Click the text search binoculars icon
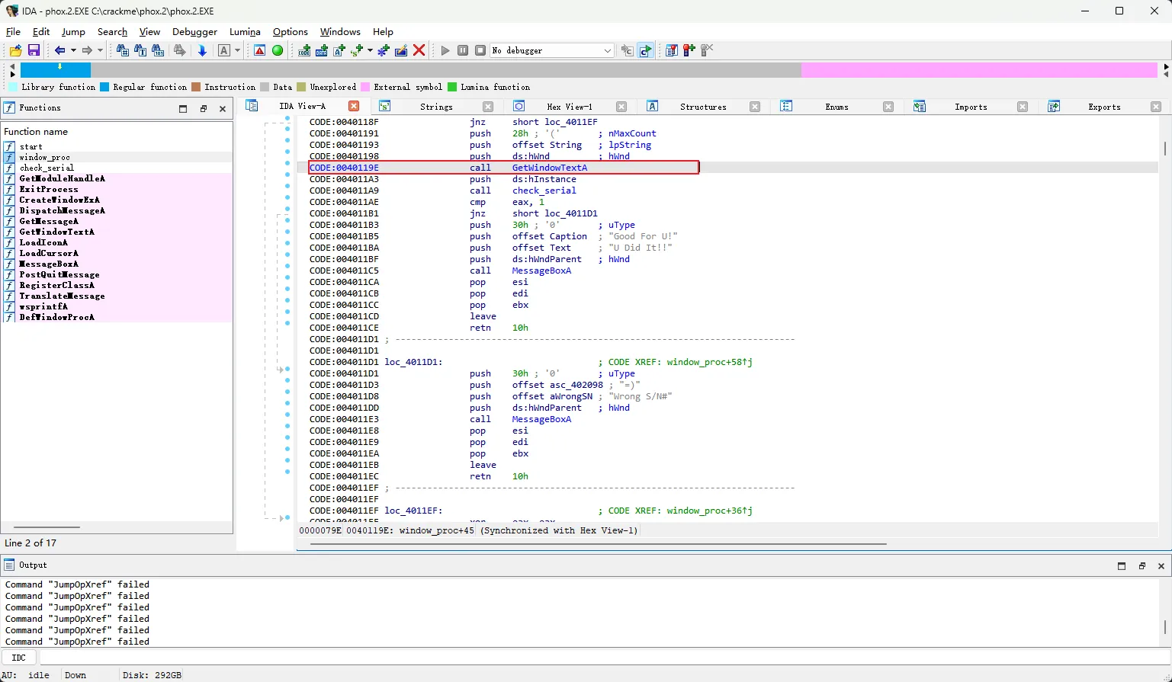Image resolution: width=1172 pixels, height=682 pixels. coord(140,50)
